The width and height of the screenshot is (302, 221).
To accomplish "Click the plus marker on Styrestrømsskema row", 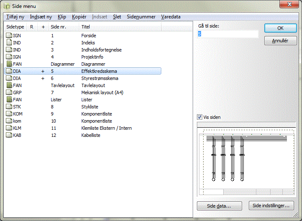I will pos(43,78).
